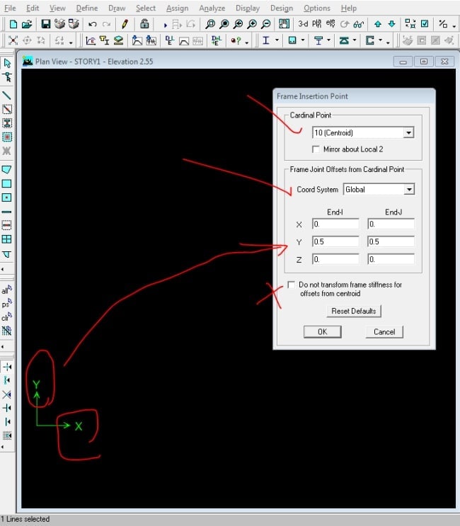460x526 pixels.
Task: Open the Design menu
Action: pos(282,8)
